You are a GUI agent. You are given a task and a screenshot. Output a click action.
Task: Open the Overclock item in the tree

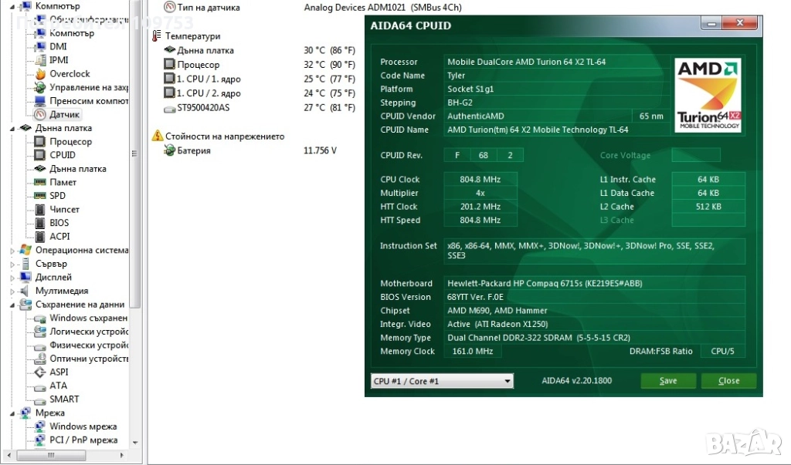tap(70, 74)
